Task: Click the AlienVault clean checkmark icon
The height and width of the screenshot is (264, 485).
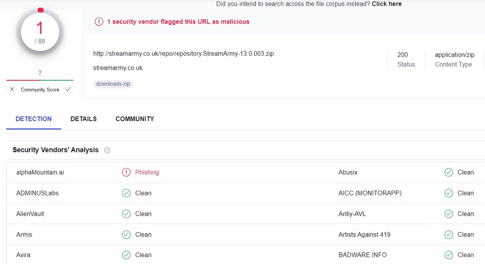Action: tap(126, 214)
